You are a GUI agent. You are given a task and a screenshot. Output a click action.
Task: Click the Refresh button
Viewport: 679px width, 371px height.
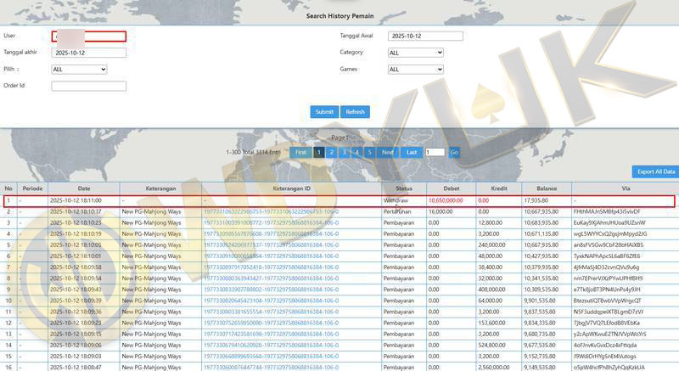click(x=355, y=112)
